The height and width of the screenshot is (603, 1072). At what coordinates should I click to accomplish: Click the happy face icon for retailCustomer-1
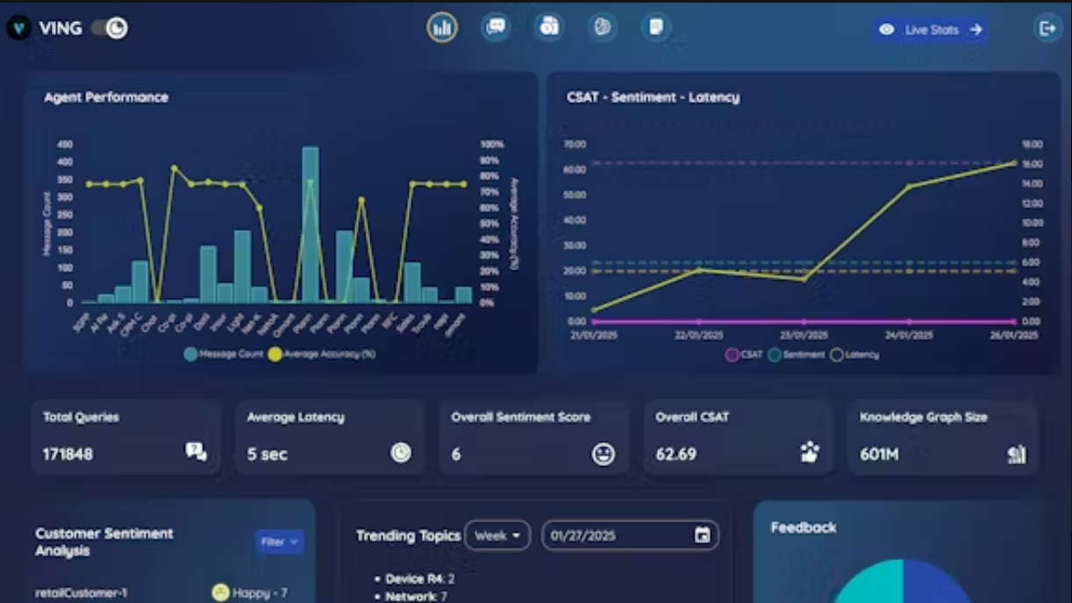click(220, 593)
